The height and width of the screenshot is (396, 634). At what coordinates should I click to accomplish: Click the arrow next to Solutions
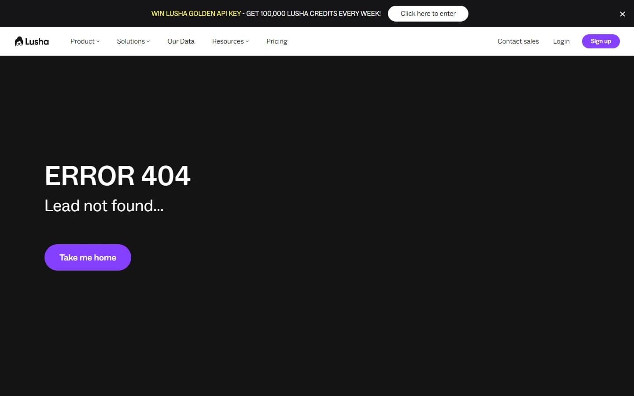148,41
